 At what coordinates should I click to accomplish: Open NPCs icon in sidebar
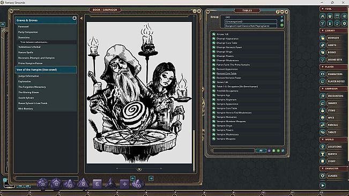323,118
